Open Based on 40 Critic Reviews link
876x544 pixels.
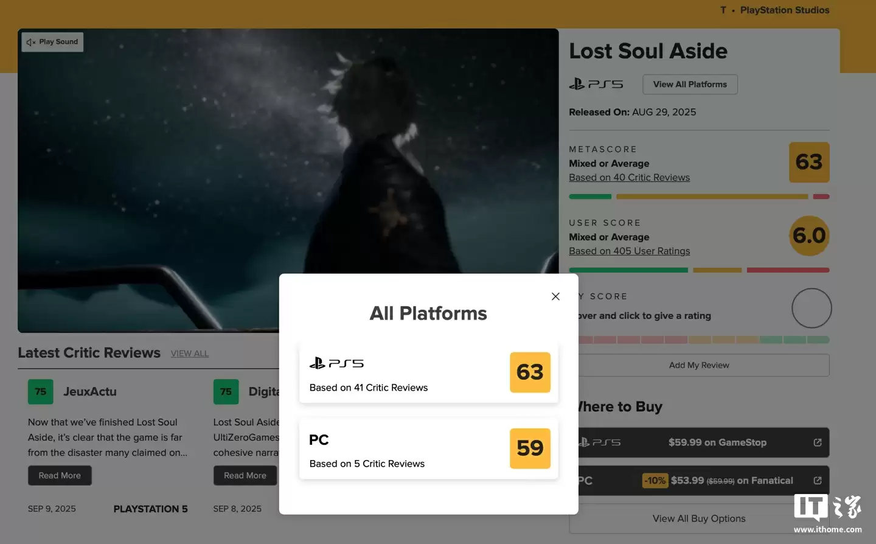click(629, 178)
